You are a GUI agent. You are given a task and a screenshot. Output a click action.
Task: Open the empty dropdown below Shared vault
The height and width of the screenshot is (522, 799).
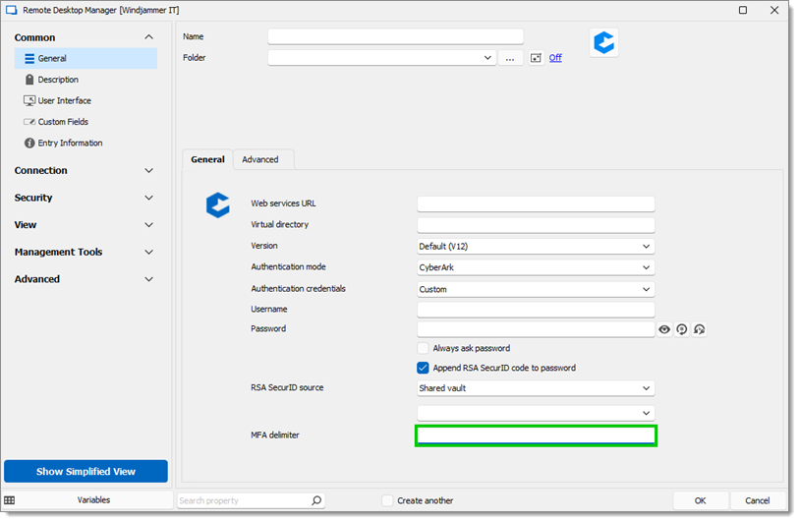[x=536, y=413]
